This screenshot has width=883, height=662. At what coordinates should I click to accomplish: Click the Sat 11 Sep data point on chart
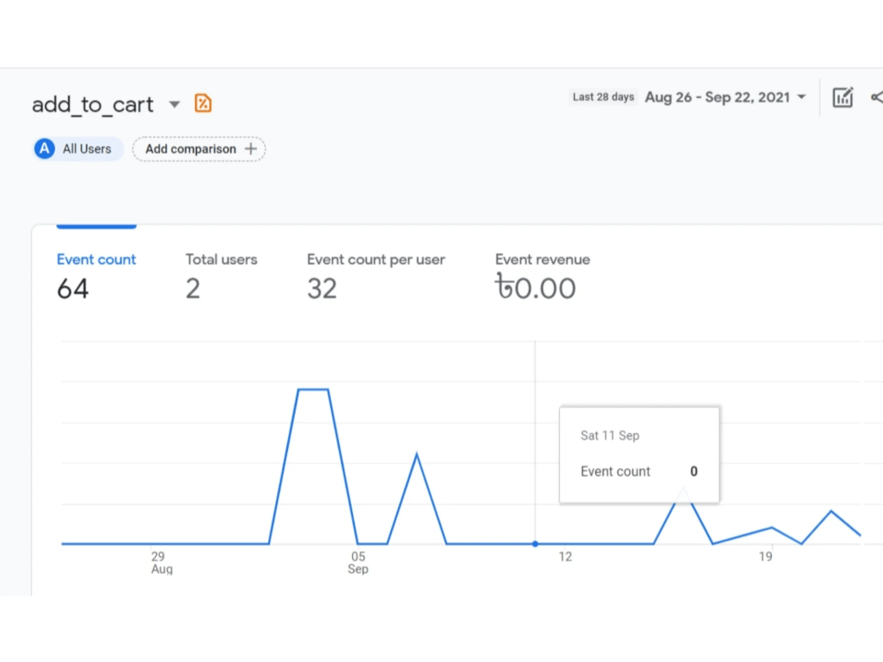[x=535, y=544]
